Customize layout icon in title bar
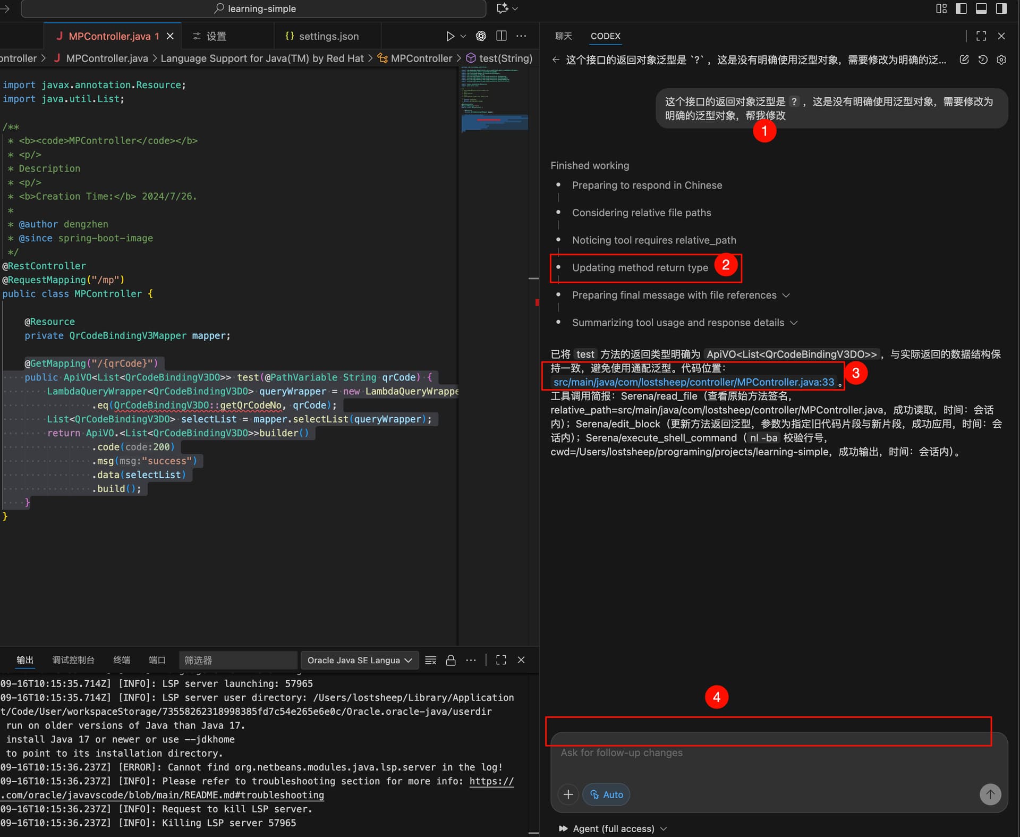1020x837 pixels. coord(941,9)
